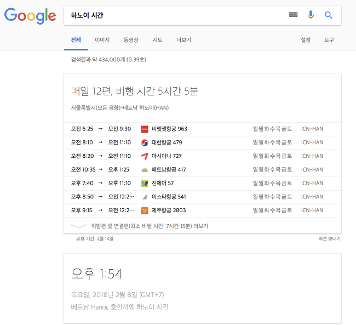Open the 설정 menu
356x325 pixels.
point(306,40)
